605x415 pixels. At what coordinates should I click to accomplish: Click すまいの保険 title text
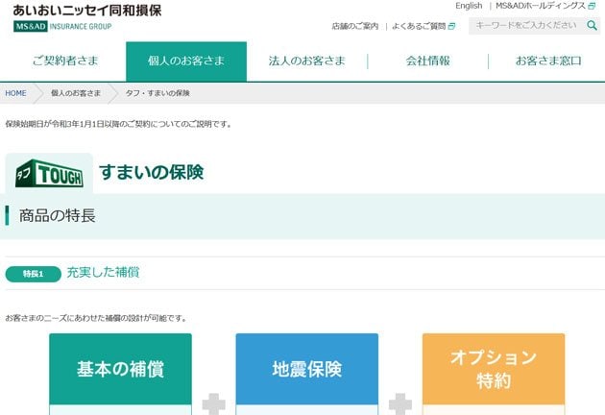pos(152,172)
